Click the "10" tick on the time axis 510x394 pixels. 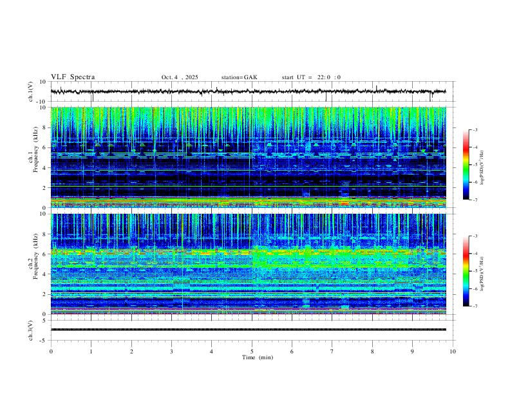(453, 352)
